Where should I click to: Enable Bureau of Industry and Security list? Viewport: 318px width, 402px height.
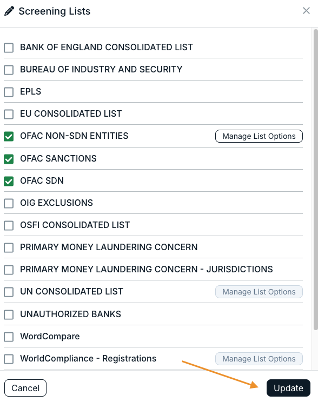pos(9,70)
